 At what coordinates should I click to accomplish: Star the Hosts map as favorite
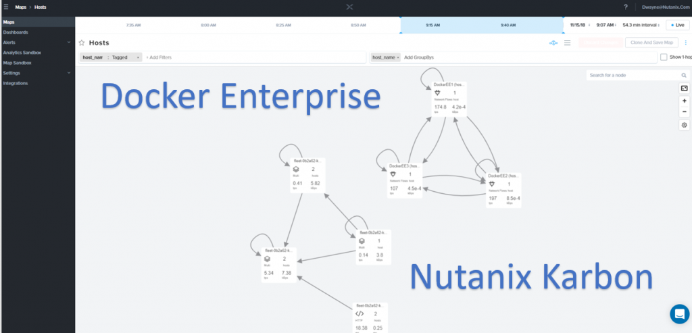point(82,43)
